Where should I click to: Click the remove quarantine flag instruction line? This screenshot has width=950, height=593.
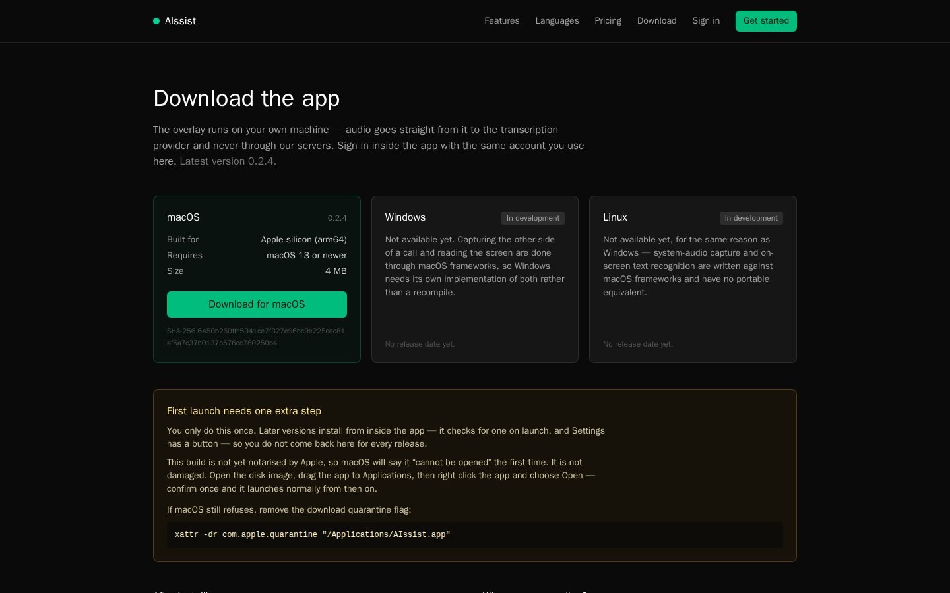289,510
